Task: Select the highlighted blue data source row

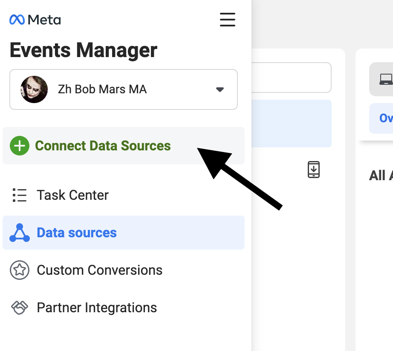Action: tap(292, 124)
